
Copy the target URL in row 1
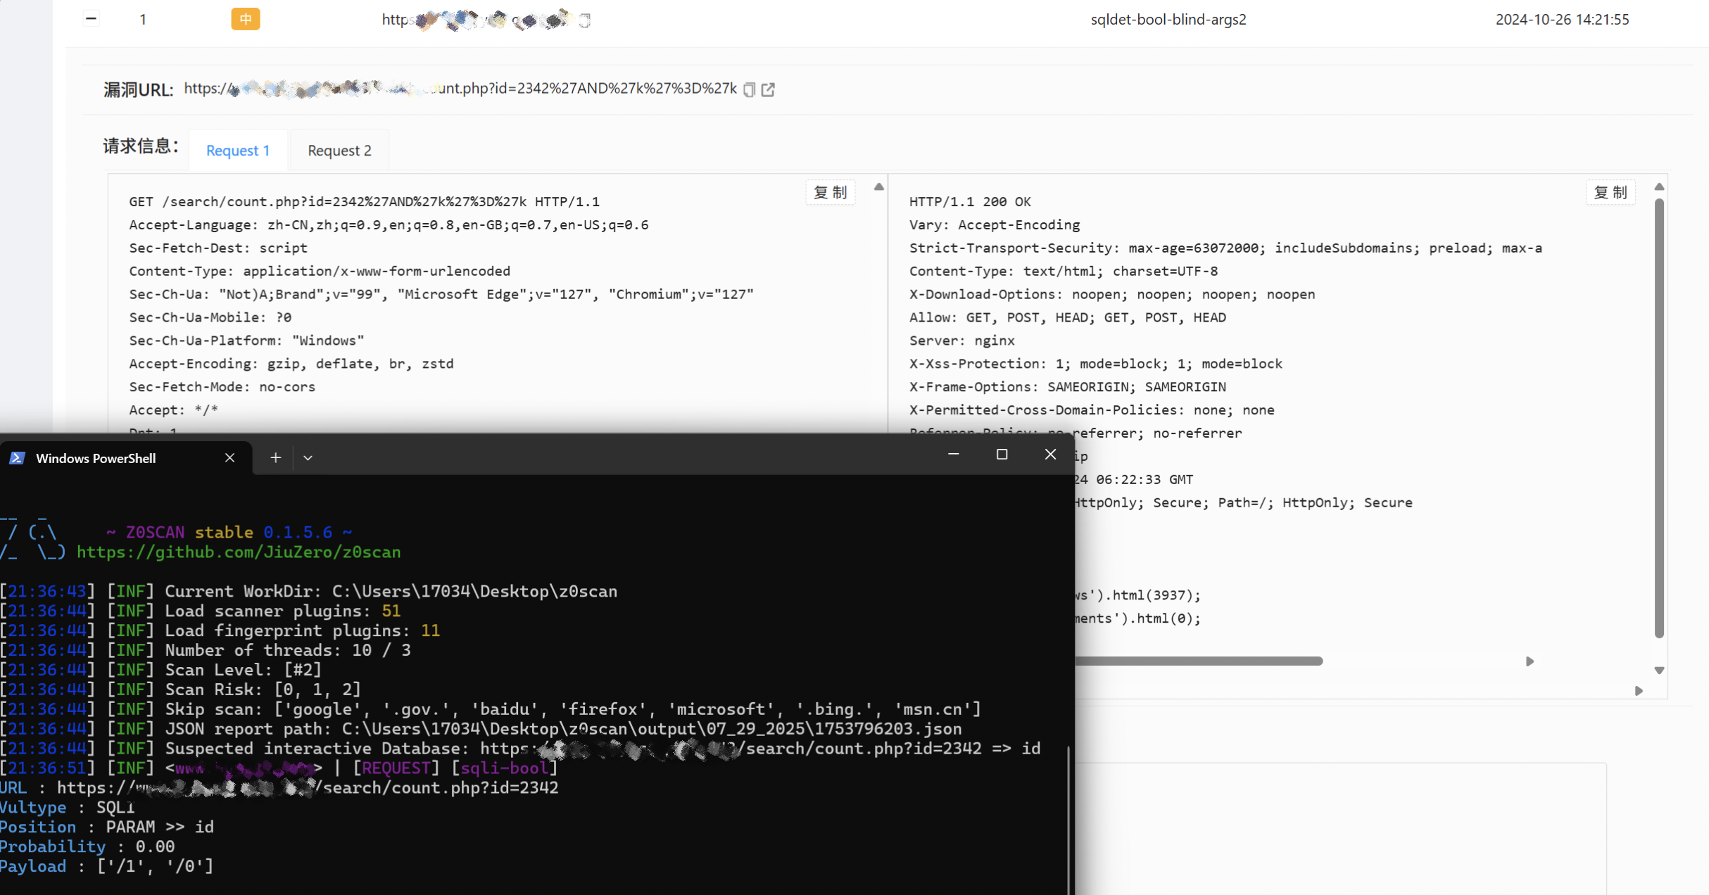coord(585,20)
